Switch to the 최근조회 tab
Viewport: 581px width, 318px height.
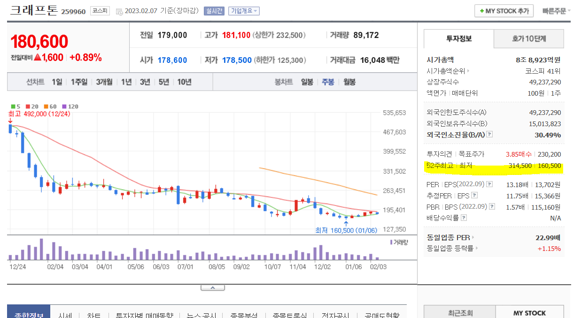(x=459, y=312)
